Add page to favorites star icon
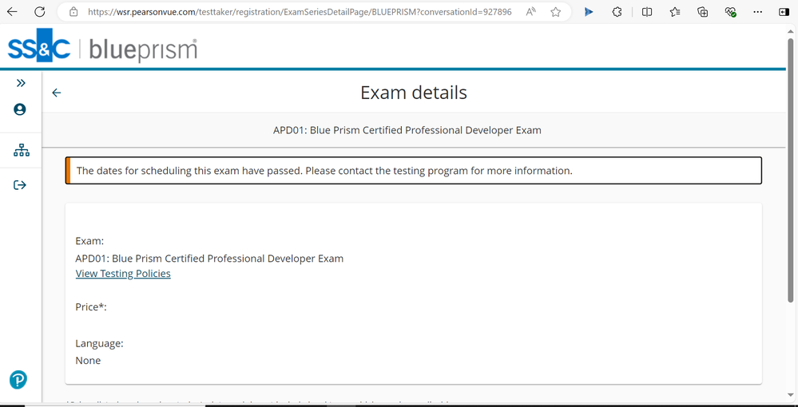The width and height of the screenshot is (798, 407). point(556,12)
